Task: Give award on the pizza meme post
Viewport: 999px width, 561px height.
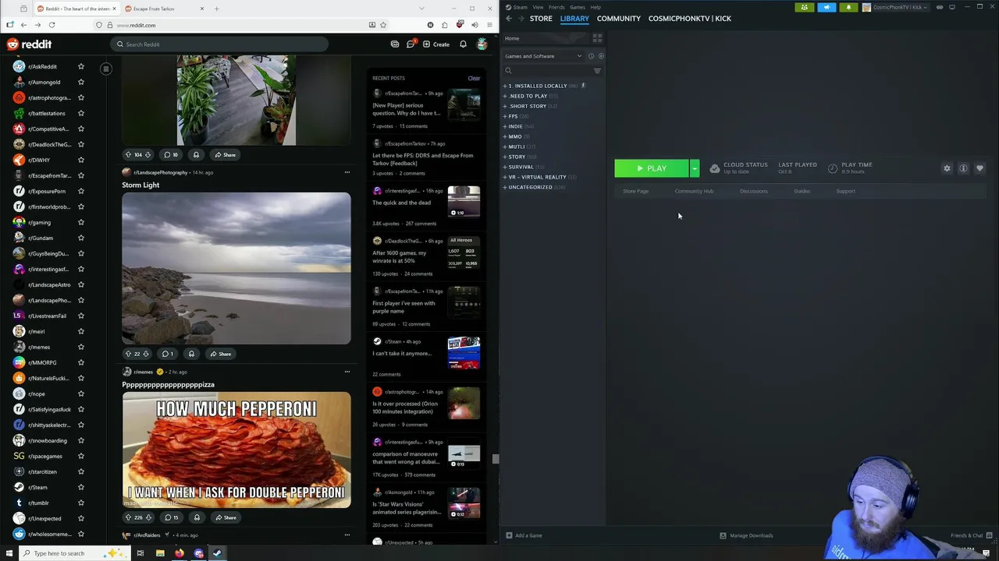Action: 197,517
